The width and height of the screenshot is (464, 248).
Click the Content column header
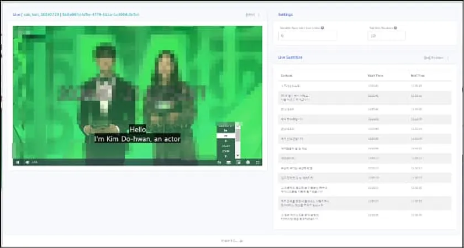[287, 76]
